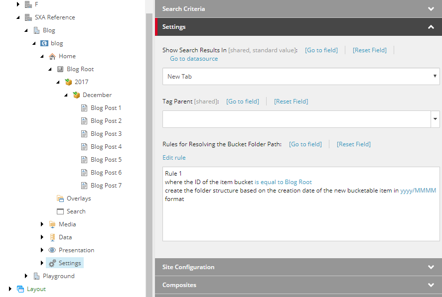Collapse the 2017 bucket node
This screenshot has height=297, width=442.
tap(58, 82)
